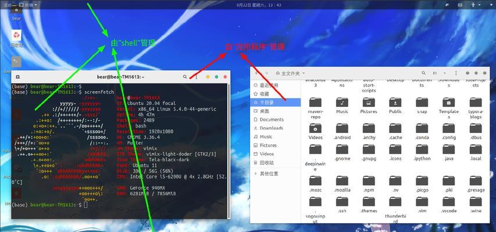This screenshot has height=232, width=496.
Task: Open the .themes folder
Action: pyautogui.click(x=369, y=205)
